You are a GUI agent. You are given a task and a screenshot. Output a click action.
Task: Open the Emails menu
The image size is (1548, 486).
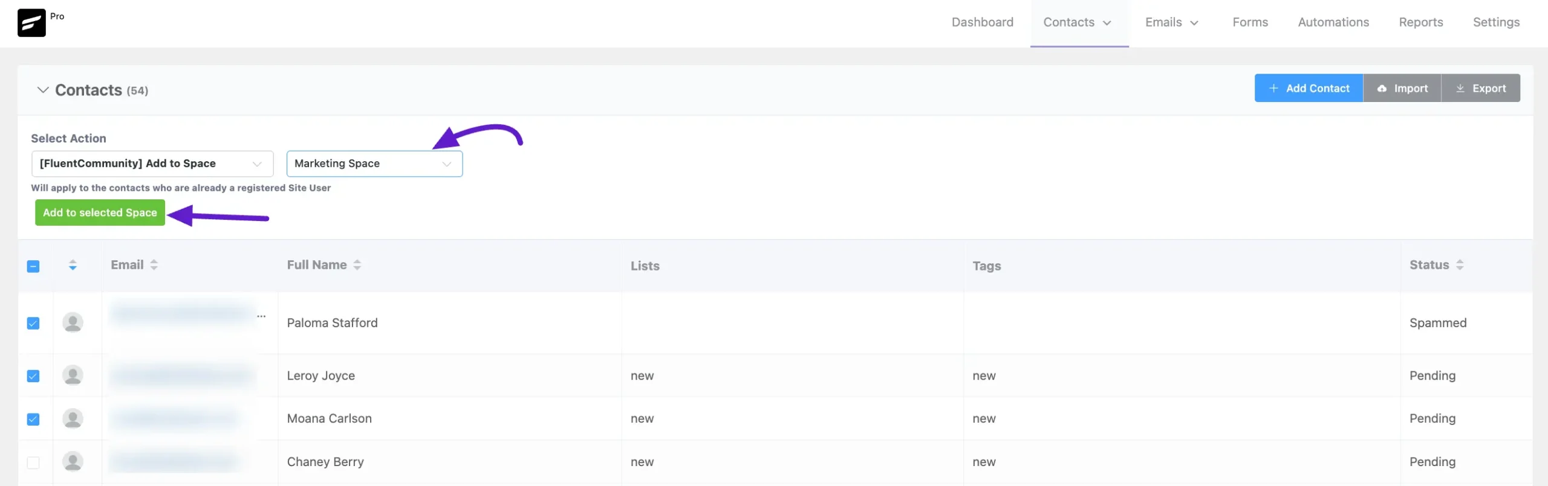coord(1171,22)
